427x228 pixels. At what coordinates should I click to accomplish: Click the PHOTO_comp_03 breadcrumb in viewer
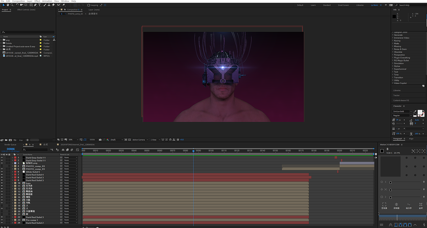(x=75, y=14)
